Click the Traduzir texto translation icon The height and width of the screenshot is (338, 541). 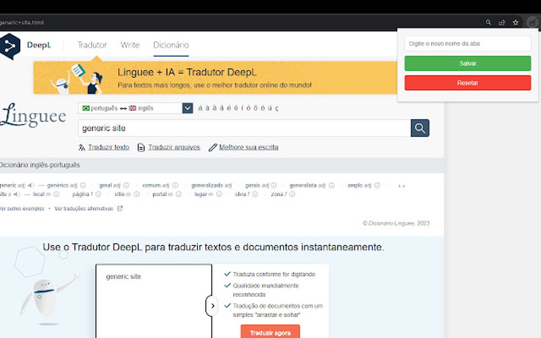(x=81, y=147)
